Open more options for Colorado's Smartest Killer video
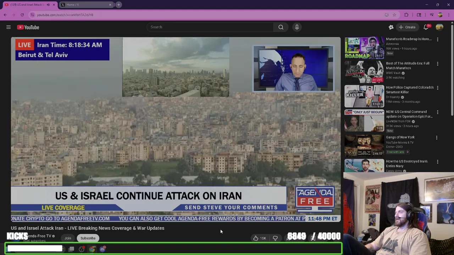The image size is (454, 255). coord(437,88)
